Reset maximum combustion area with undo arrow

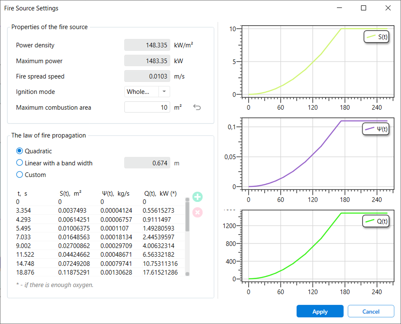tap(197, 108)
